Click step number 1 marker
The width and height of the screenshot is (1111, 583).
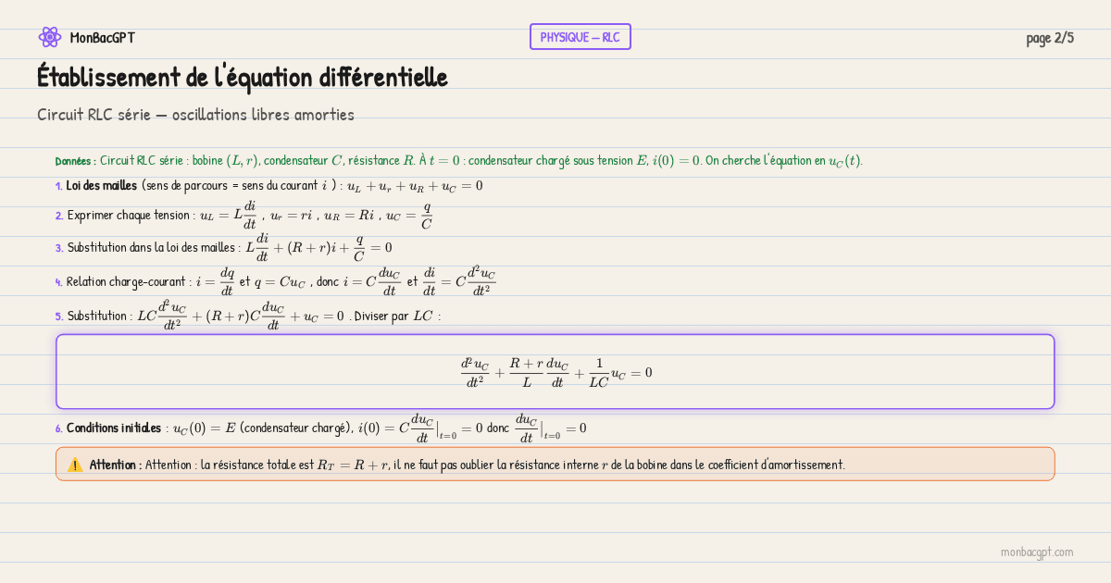click(x=58, y=185)
